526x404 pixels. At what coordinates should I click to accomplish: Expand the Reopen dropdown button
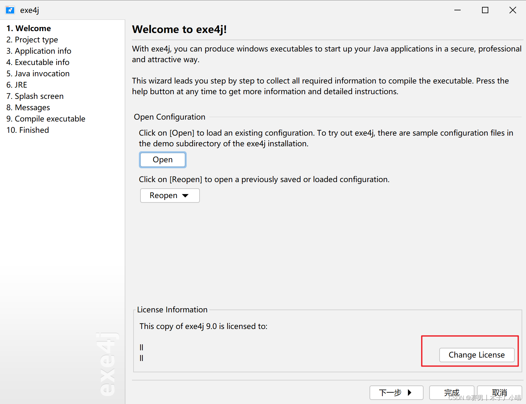pos(170,196)
